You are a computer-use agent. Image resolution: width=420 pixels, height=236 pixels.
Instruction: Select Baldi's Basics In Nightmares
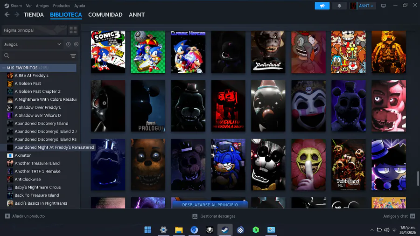[41, 203]
